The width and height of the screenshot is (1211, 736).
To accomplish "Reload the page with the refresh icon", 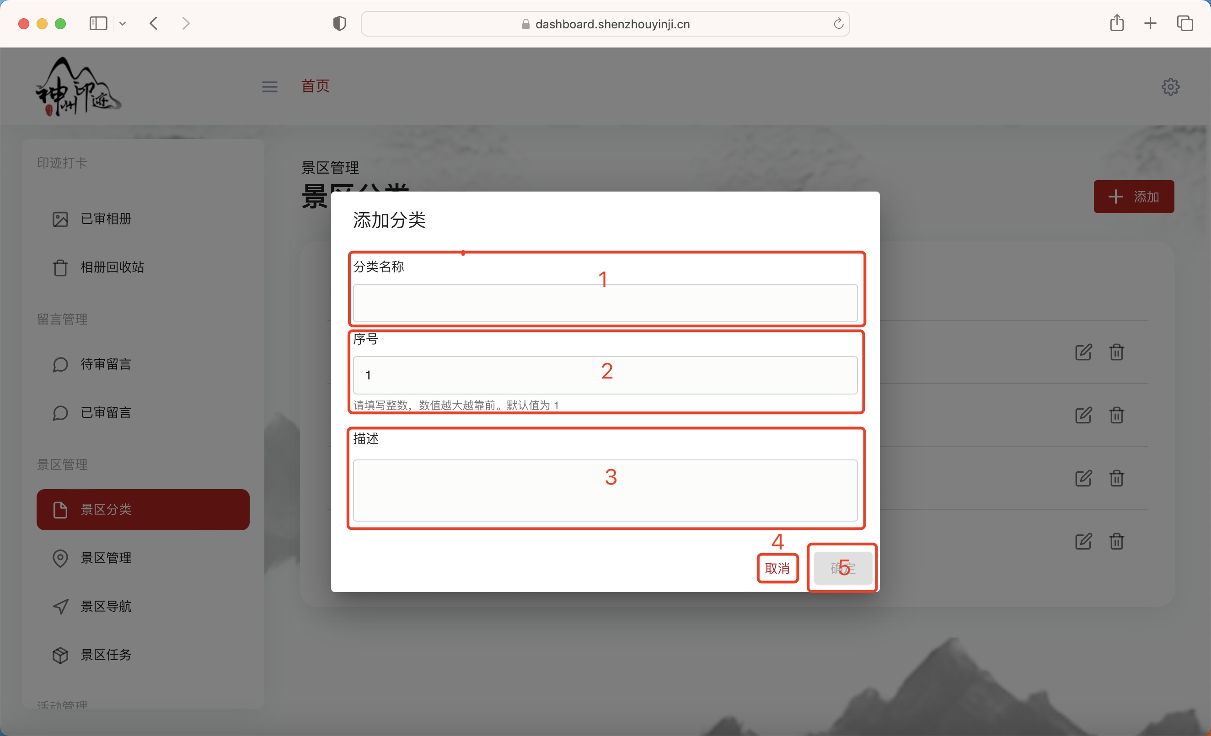I will tap(838, 24).
